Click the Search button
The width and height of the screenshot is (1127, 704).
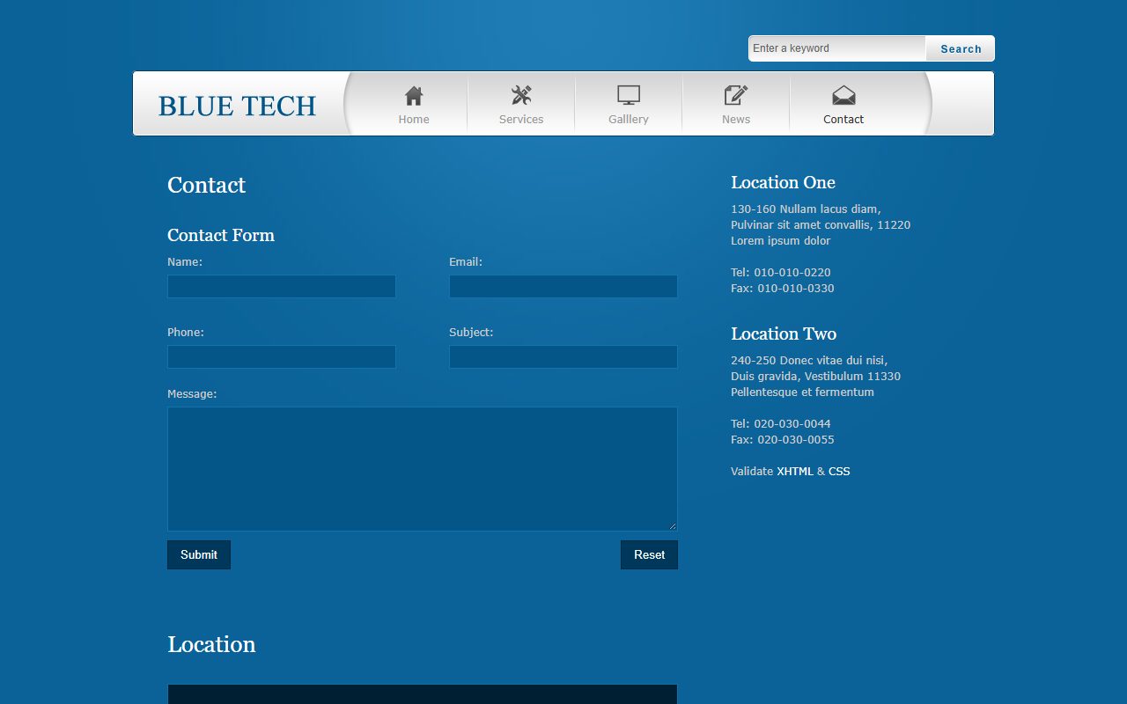pos(961,48)
